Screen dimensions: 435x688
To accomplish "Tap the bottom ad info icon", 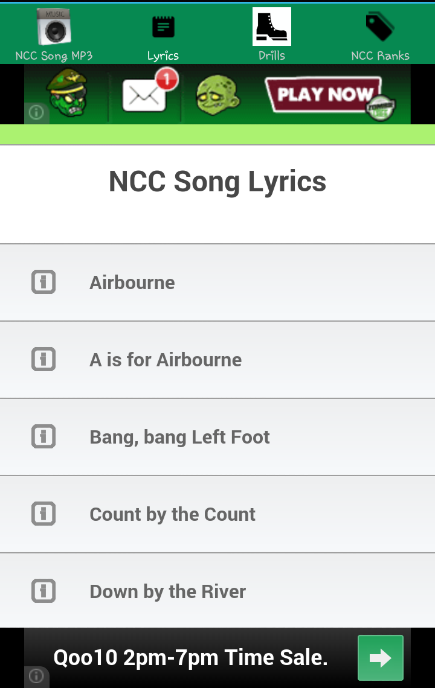I will click(36, 677).
